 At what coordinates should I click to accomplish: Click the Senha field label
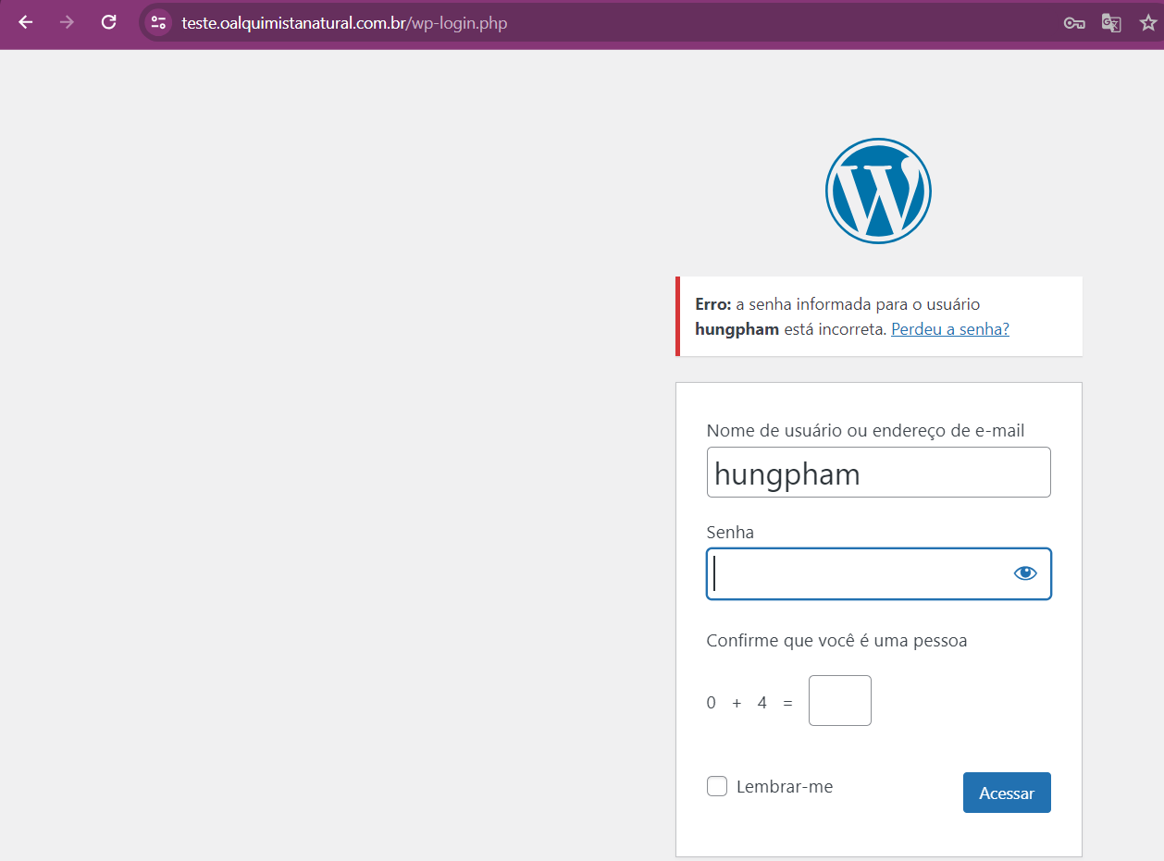coord(730,533)
